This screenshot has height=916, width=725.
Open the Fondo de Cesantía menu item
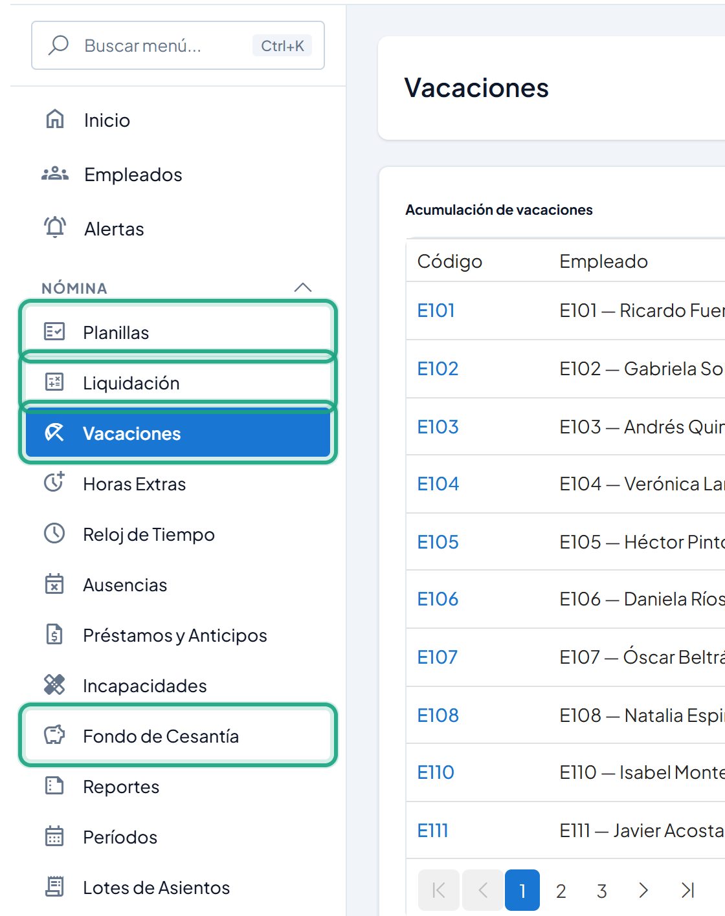pyautogui.click(x=178, y=736)
